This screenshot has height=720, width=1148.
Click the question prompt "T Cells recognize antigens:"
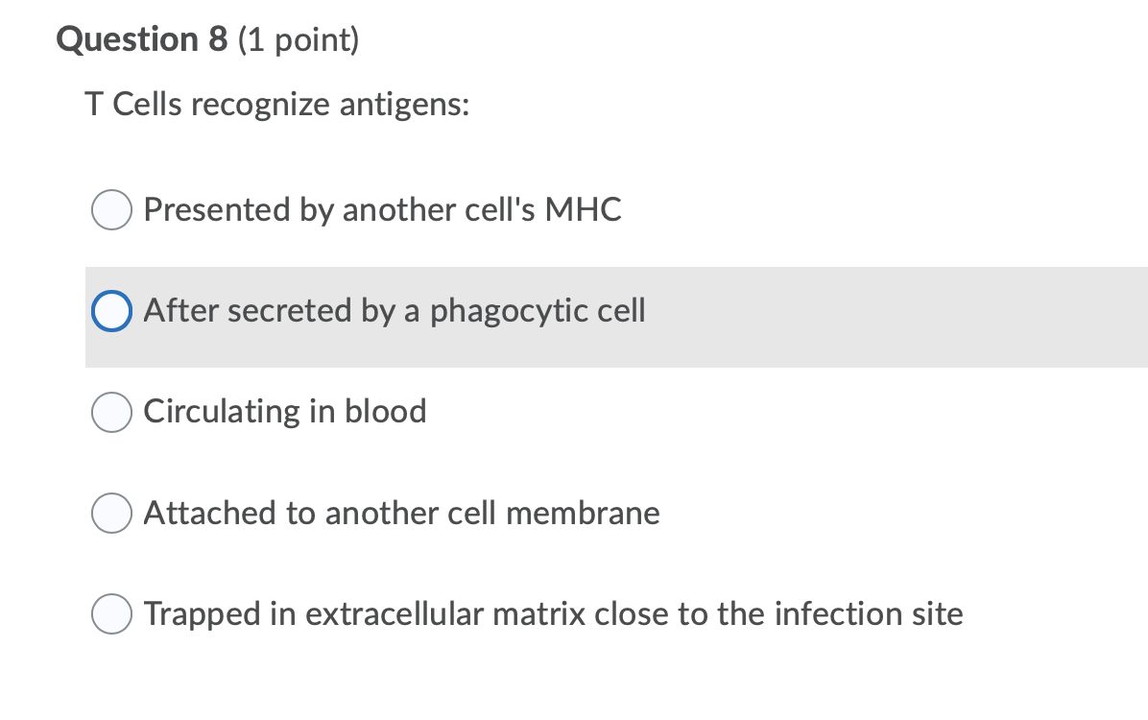coord(276,104)
